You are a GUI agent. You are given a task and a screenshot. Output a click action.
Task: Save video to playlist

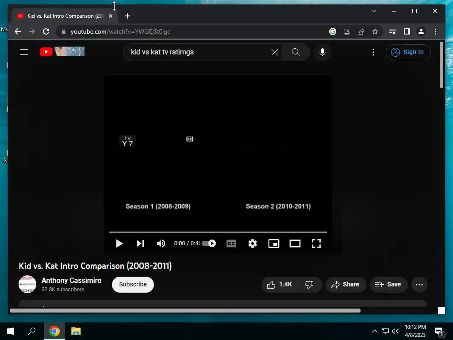(x=388, y=285)
